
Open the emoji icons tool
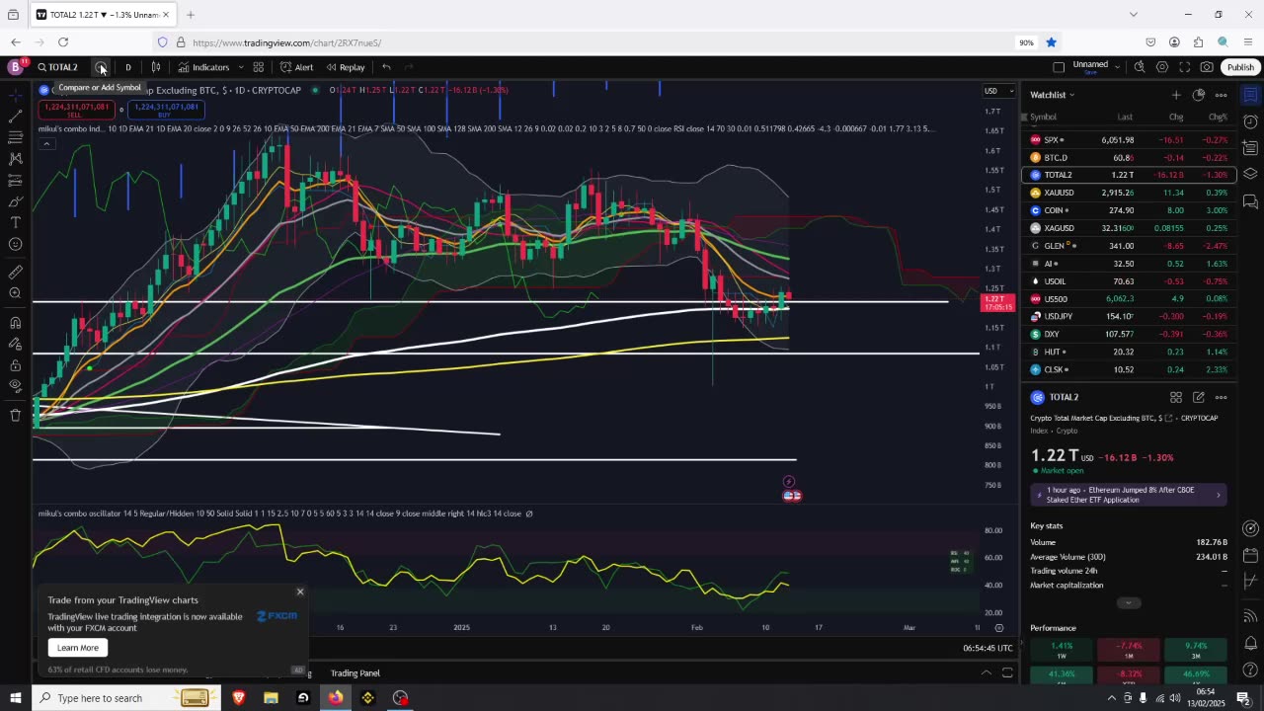pos(15,244)
